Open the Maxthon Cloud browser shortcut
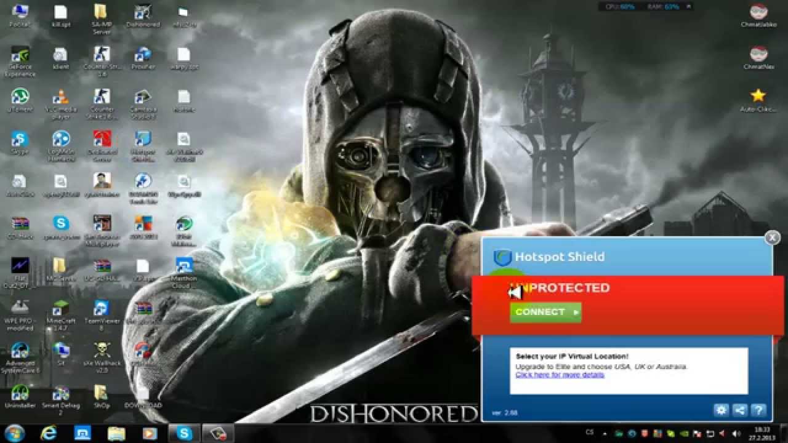Screen dimensions: 788x443 point(183,273)
